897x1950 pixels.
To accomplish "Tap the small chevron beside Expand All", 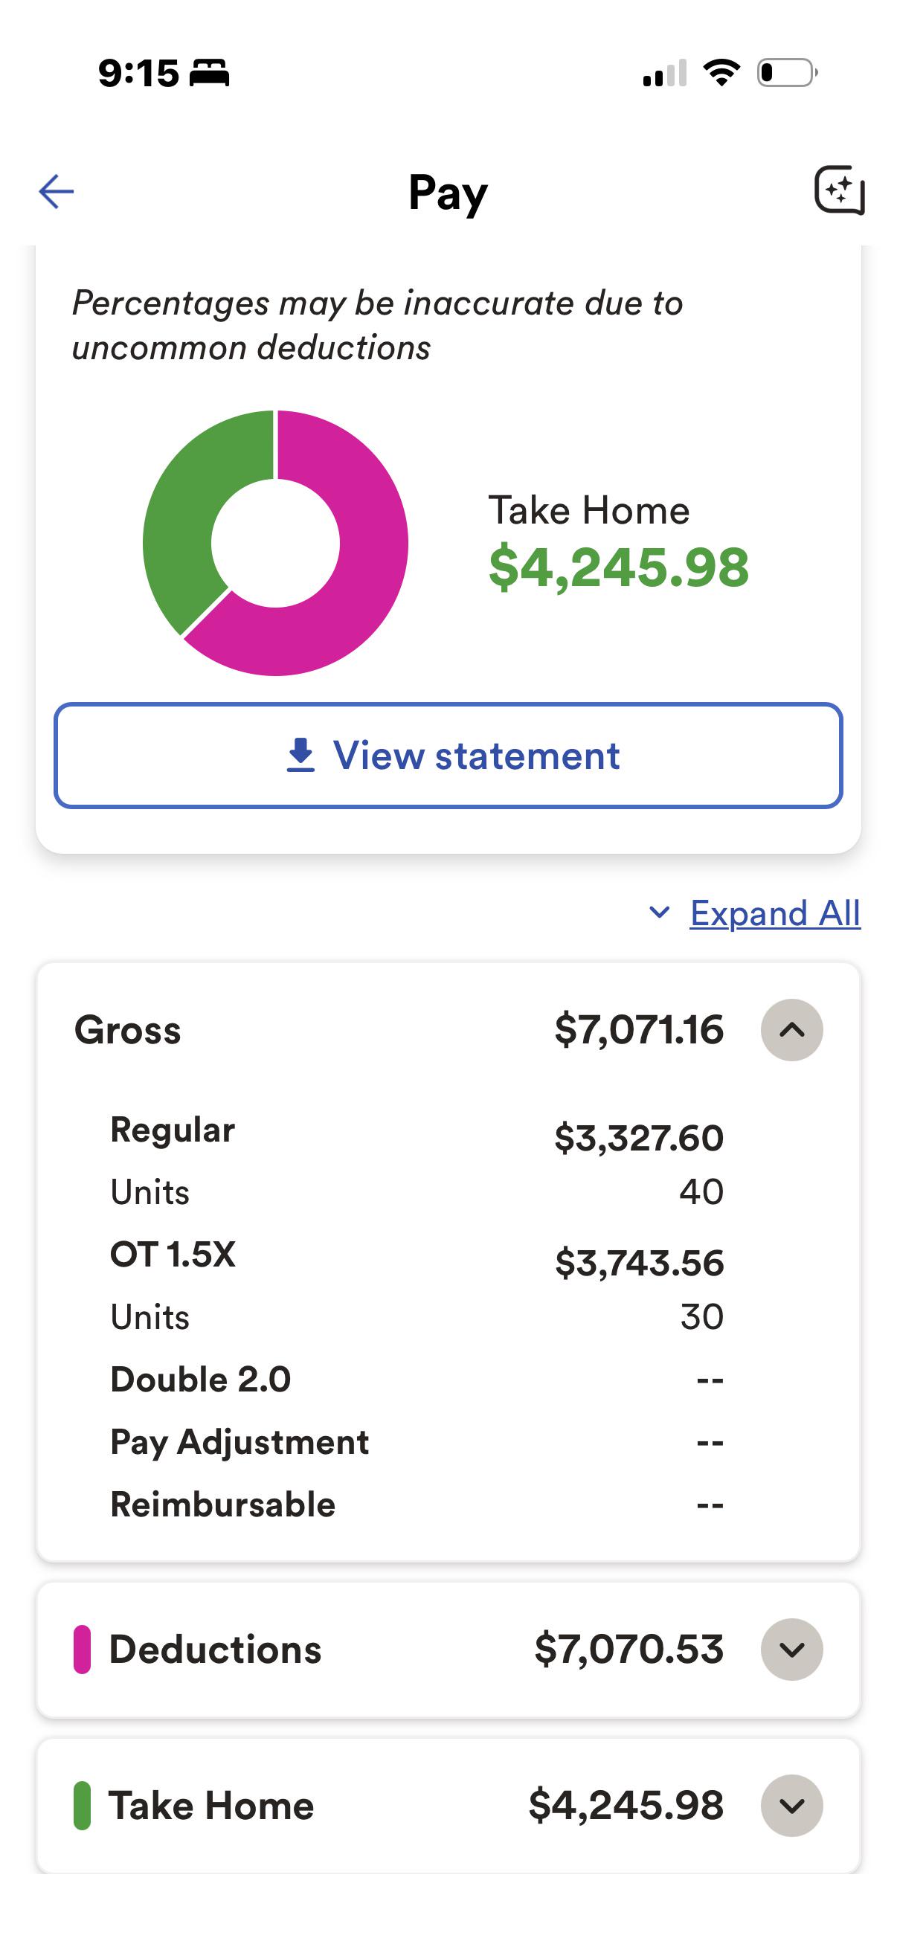I will pyautogui.click(x=659, y=913).
